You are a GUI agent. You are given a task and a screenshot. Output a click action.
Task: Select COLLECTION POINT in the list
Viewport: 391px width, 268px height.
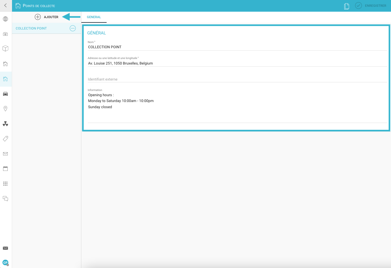(31, 28)
